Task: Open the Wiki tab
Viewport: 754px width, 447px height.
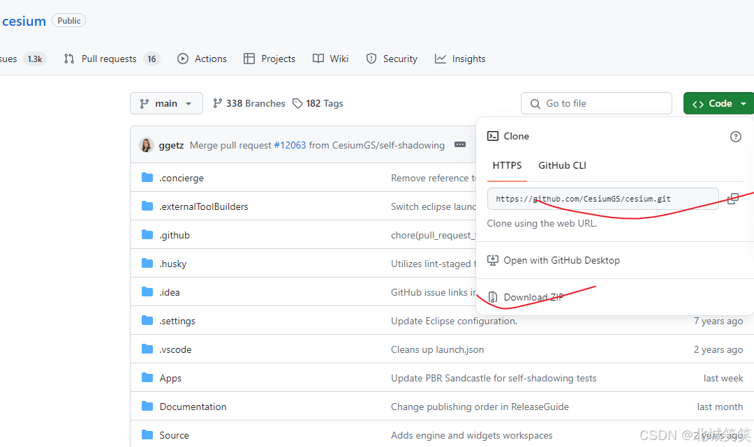Action: (x=330, y=59)
